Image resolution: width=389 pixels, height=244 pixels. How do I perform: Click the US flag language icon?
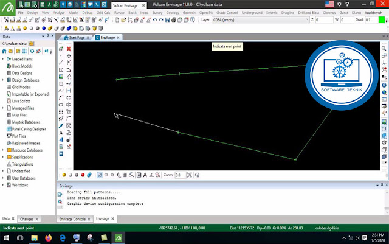coord(329,4)
